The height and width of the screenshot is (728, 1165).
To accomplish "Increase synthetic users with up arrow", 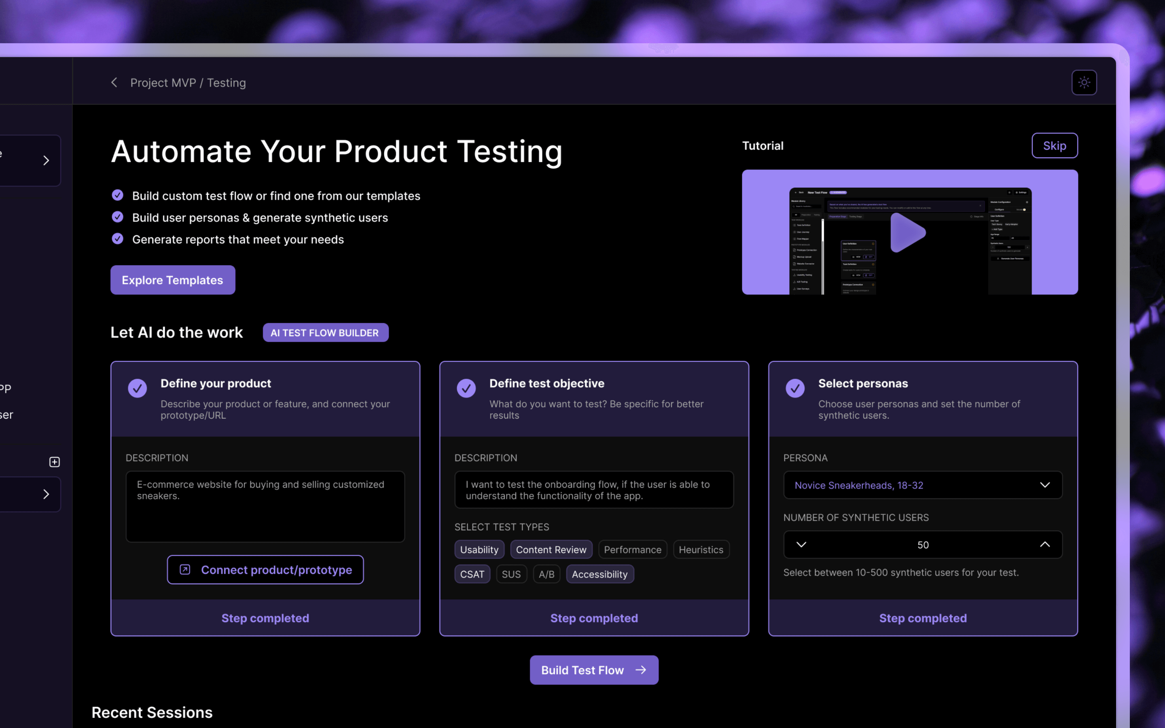I will pos(1044,544).
